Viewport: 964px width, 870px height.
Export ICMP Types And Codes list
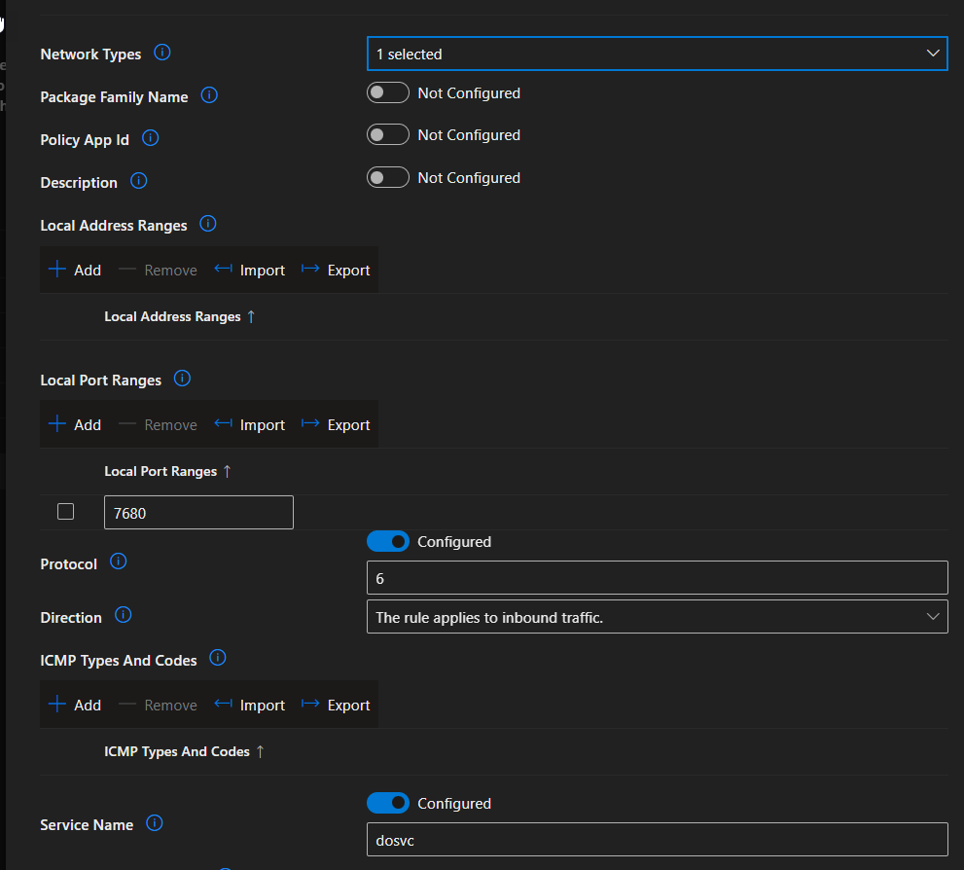(x=337, y=705)
